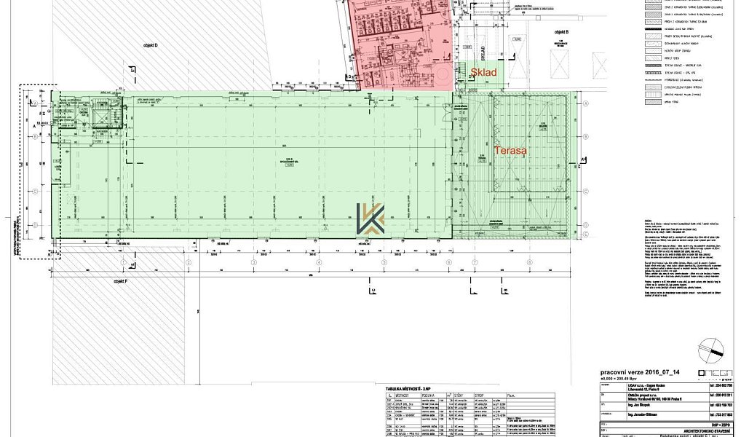Click axis circle E beside the terrace
This screenshot has width=741, height=437.
pyautogui.click(x=585, y=235)
